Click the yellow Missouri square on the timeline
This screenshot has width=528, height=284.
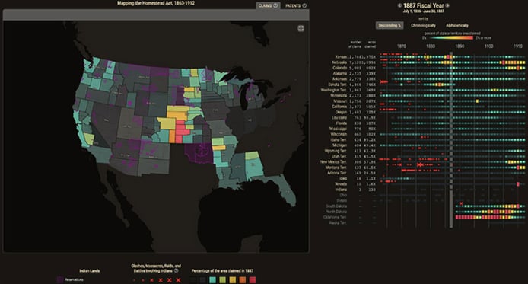[477, 101]
